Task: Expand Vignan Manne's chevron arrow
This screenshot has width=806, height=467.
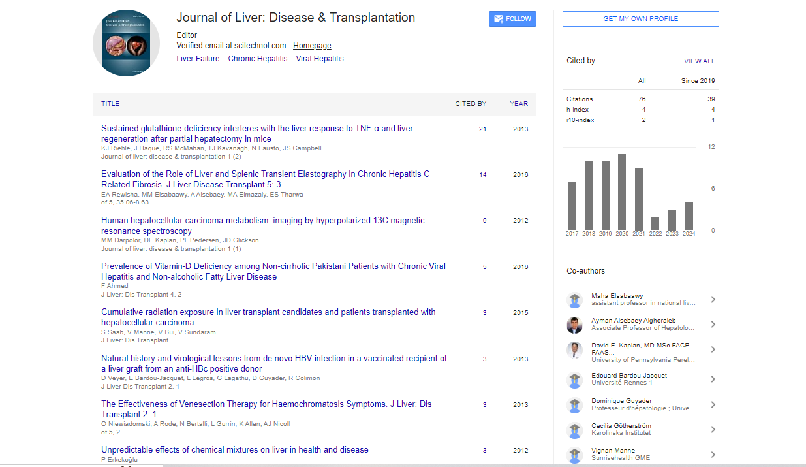Action: point(713,455)
